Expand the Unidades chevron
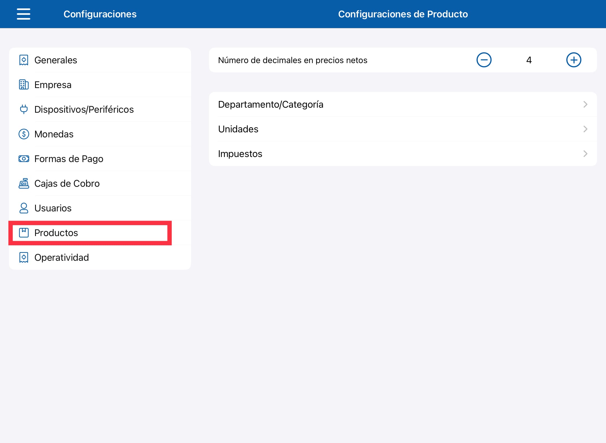The width and height of the screenshot is (606, 443). coord(585,129)
